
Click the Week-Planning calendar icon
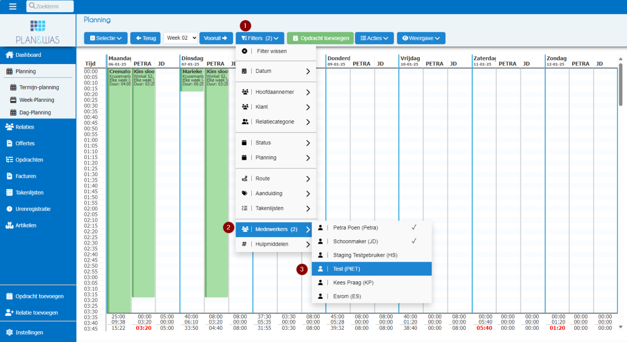coord(13,100)
